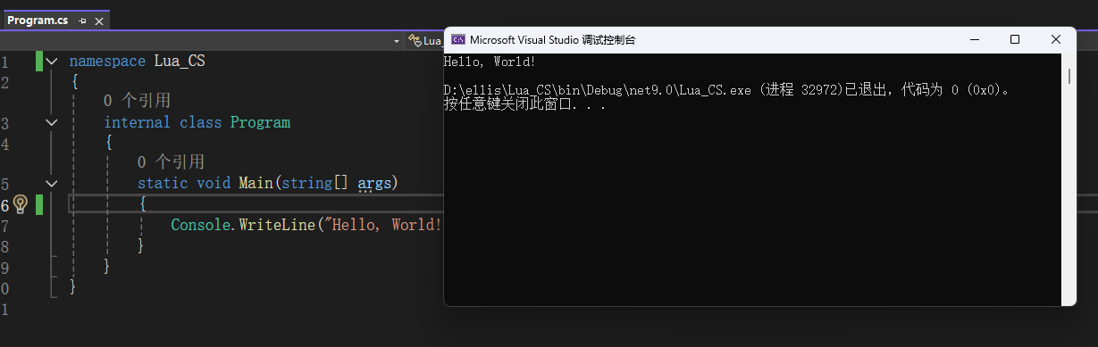
Task: Click the "Lua_CS" namespace name
Action: [x=180, y=62]
